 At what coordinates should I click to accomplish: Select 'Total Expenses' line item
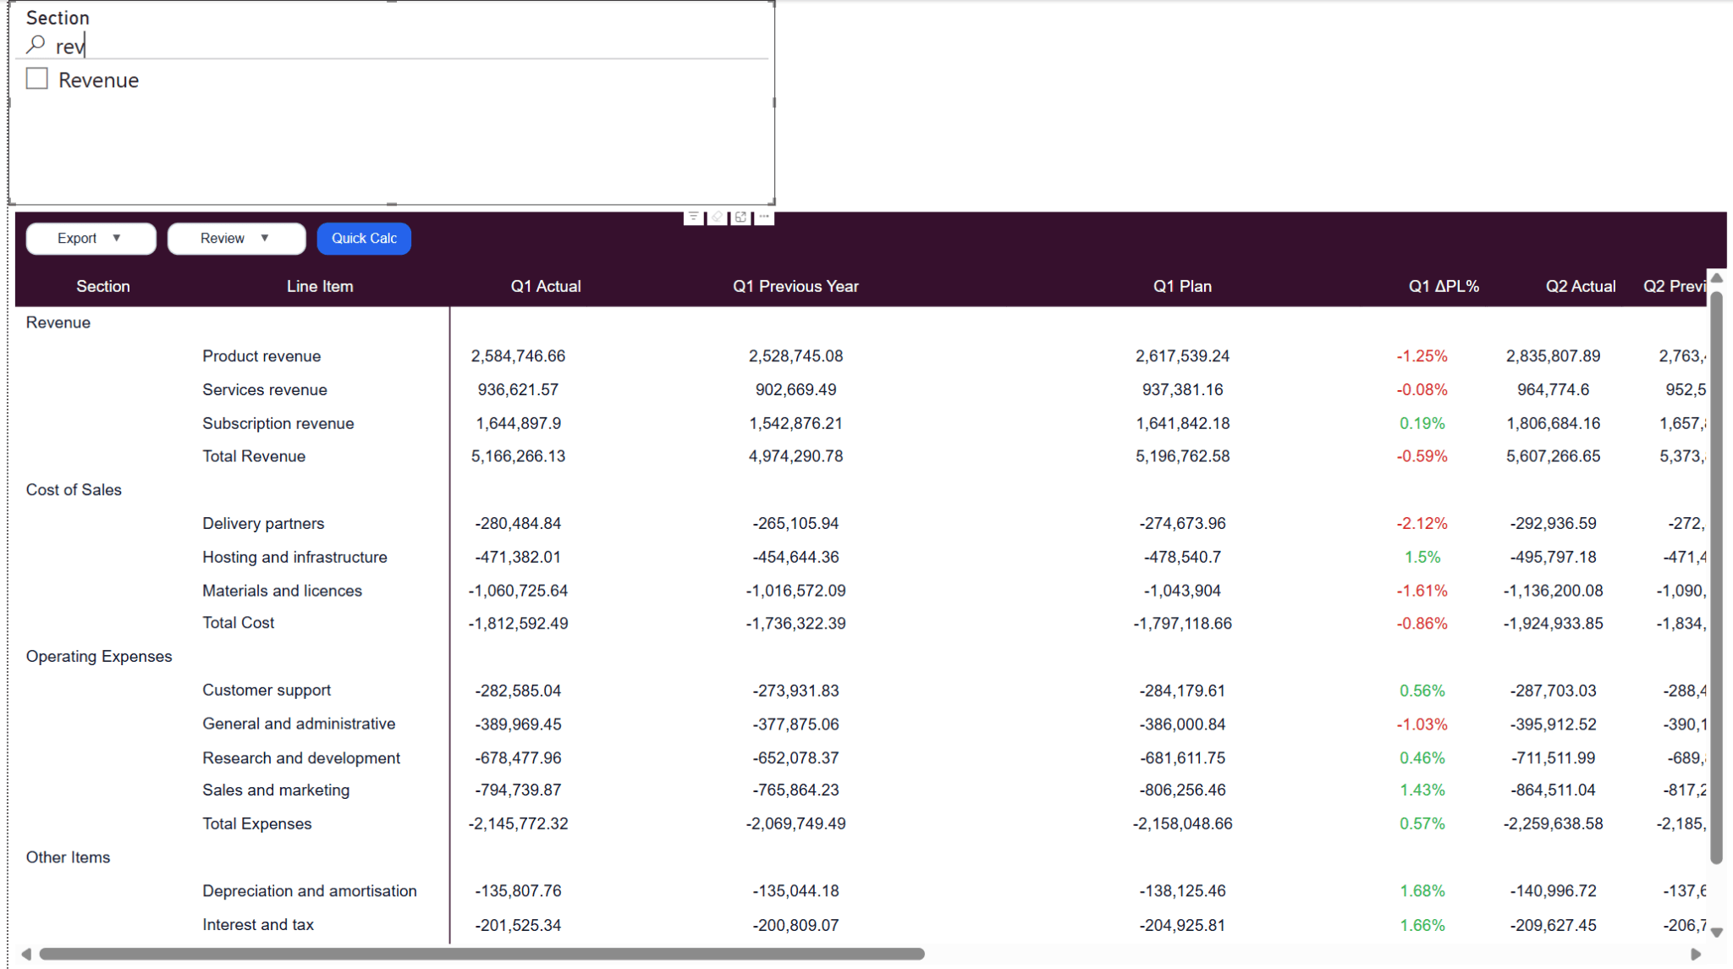pyautogui.click(x=257, y=823)
